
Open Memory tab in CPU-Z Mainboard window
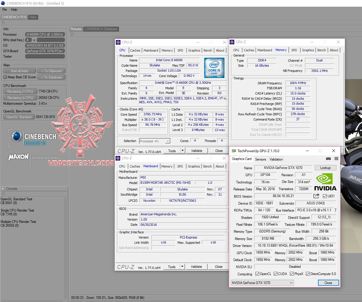167,166
